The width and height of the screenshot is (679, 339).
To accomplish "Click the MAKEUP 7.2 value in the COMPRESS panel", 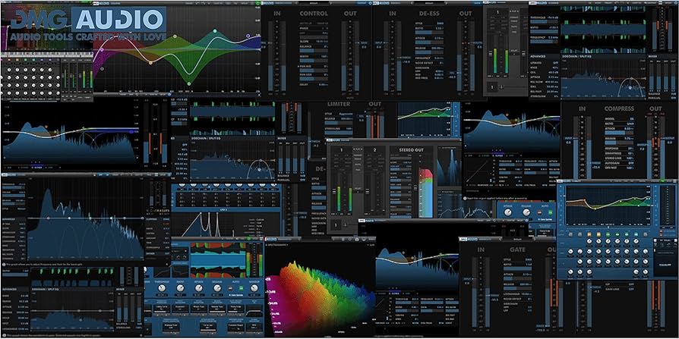I will coord(643,149).
